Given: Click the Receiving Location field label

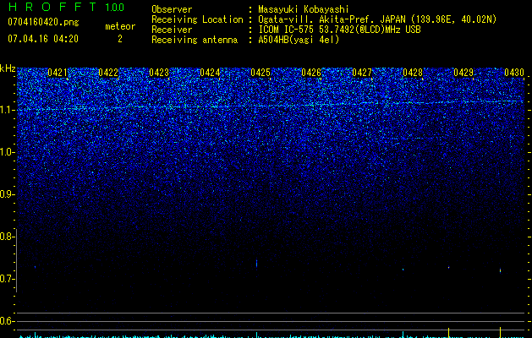Looking at the screenshot, I should (197, 19).
